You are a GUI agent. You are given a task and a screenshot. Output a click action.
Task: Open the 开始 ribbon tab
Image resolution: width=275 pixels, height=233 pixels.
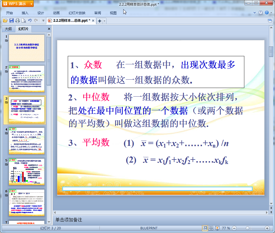9,13
